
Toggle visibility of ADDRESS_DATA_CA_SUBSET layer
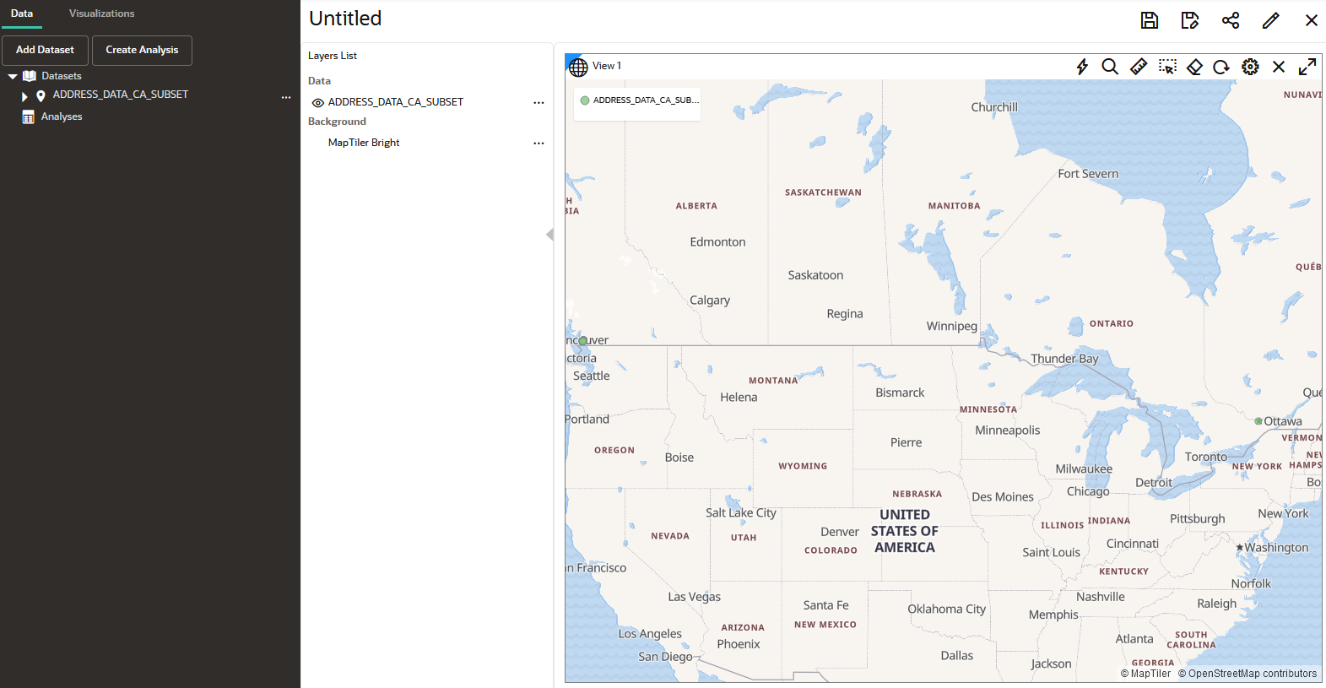click(x=318, y=103)
